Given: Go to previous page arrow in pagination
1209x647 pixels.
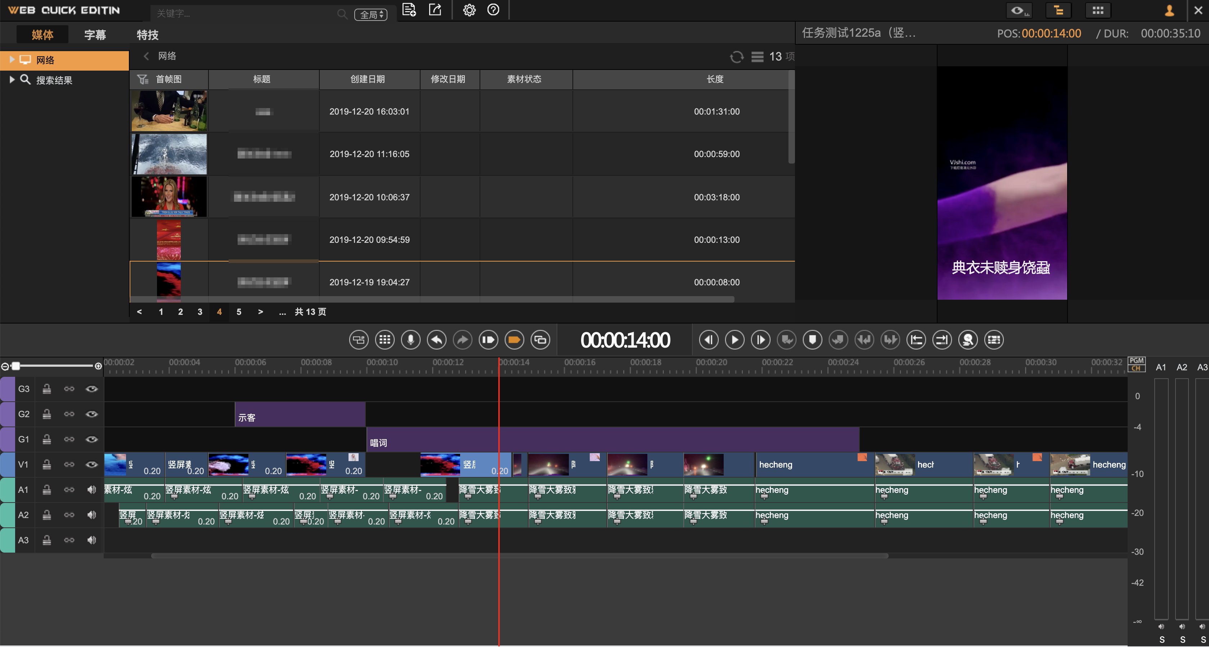Looking at the screenshot, I should (x=139, y=312).
